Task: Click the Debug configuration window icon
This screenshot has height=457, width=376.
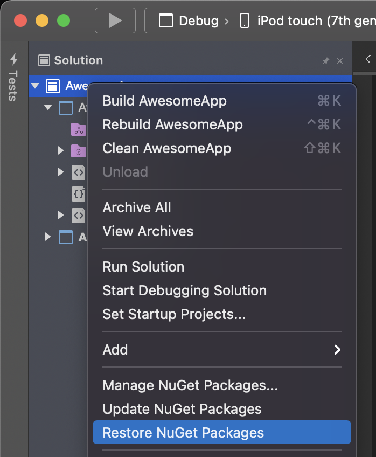Action: coord(166,21)
